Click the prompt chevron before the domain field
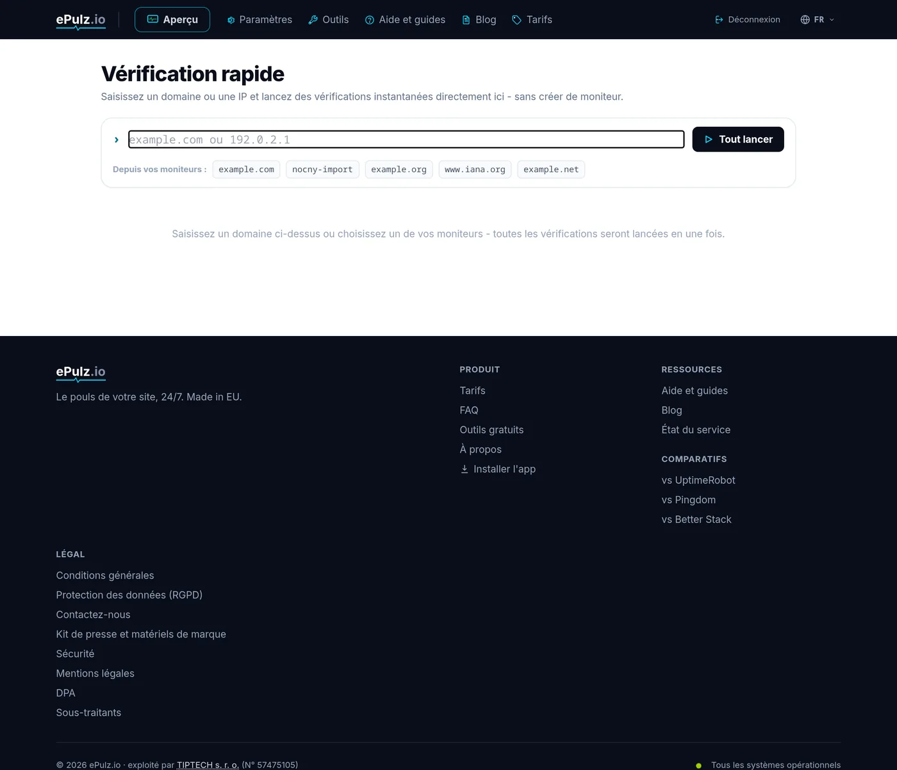Screen dimensions: 897x770 click(x=117, y=140)
